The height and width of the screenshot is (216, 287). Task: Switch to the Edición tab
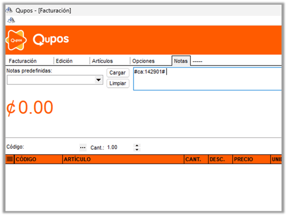[x=64, y=61]
